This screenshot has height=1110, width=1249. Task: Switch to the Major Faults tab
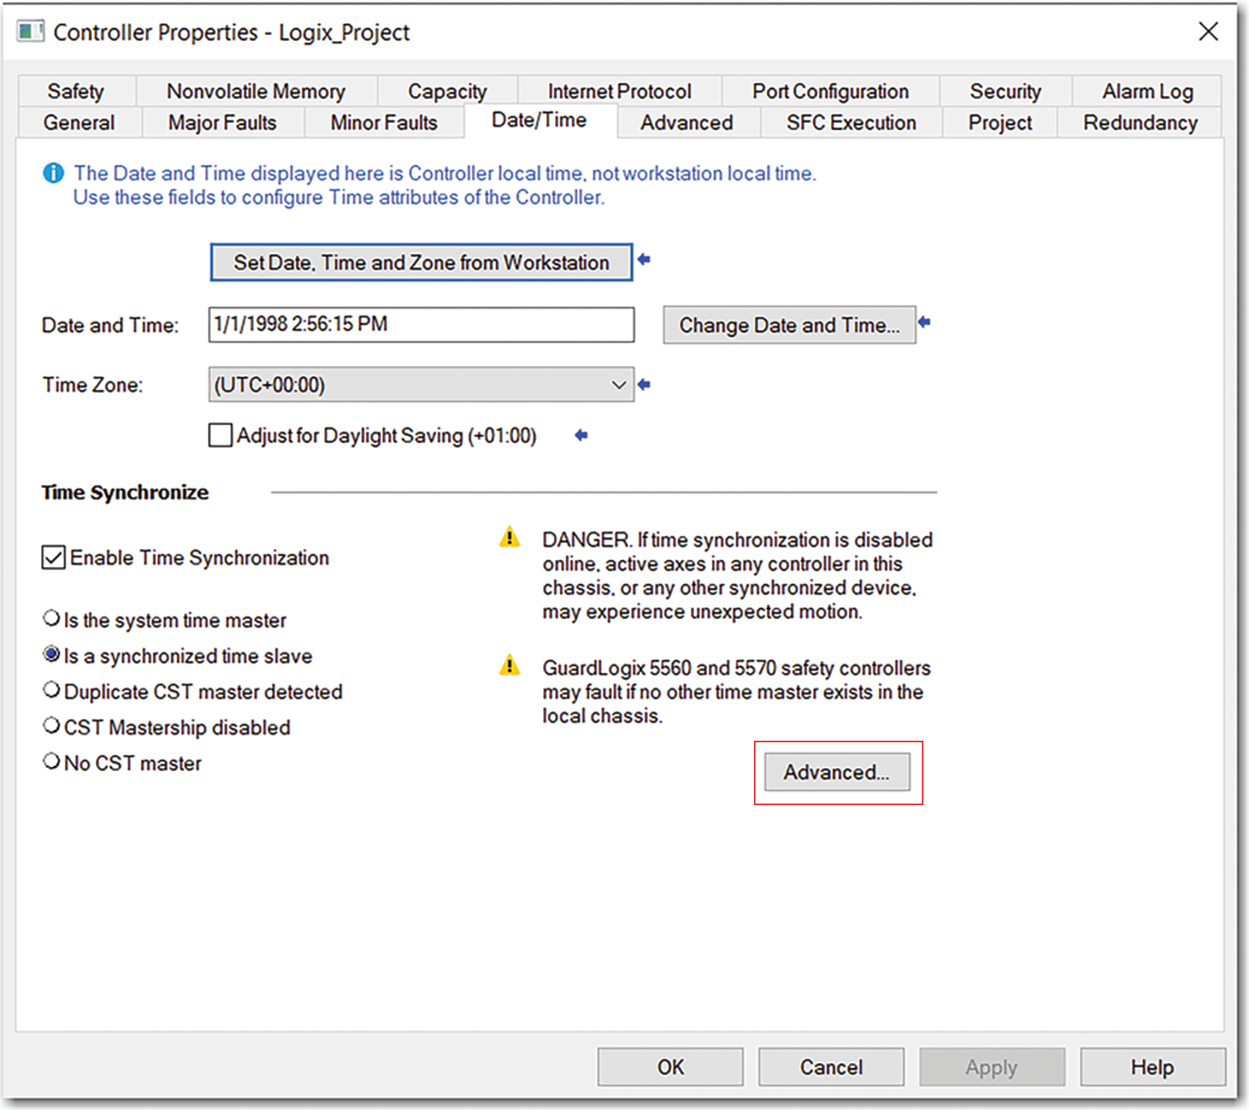click(x=221, y=122)
